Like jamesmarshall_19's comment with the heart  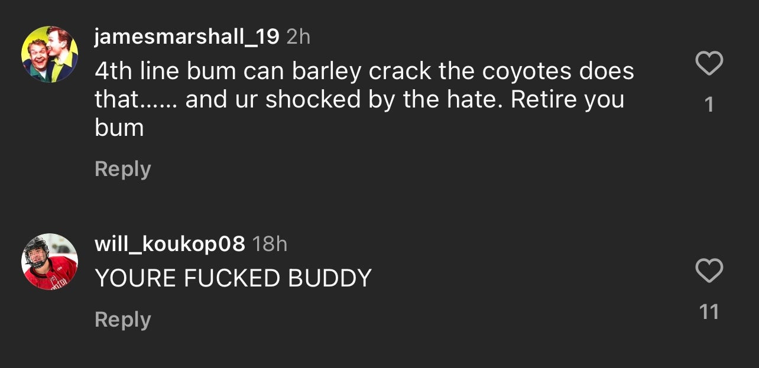click(x=709, y=63)
